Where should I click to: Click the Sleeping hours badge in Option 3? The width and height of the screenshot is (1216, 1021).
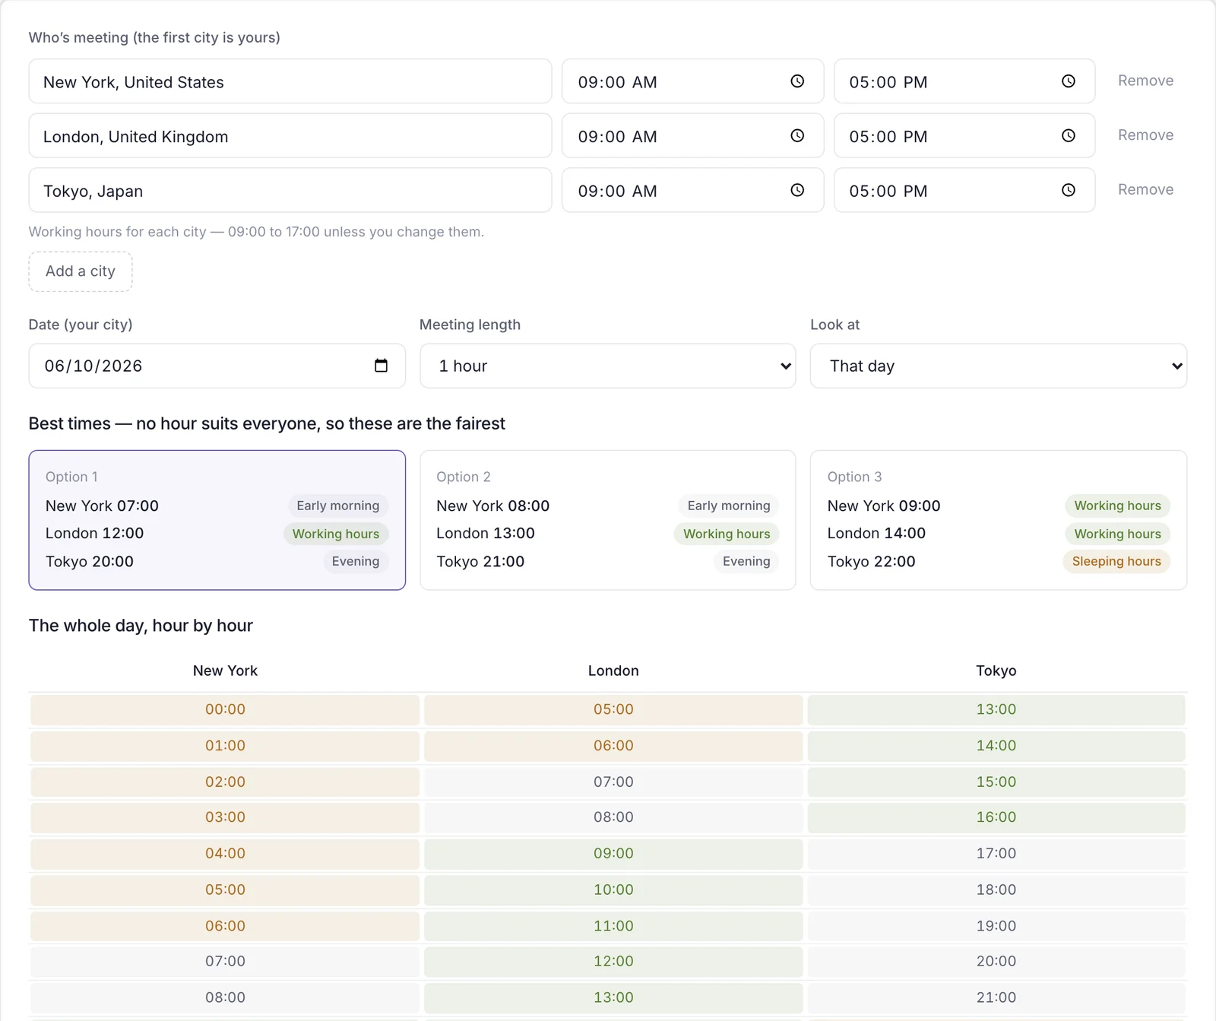(x=1116, y=562)
